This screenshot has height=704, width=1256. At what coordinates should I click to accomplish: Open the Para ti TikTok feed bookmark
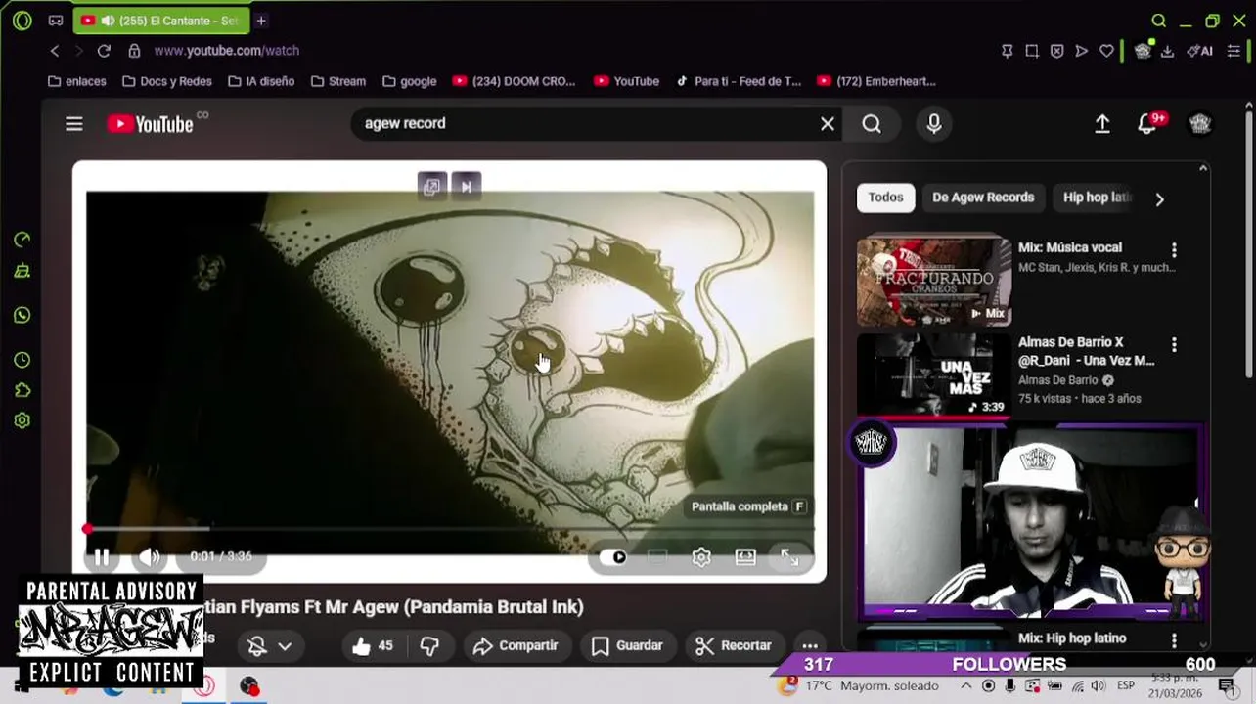point(739,81)
